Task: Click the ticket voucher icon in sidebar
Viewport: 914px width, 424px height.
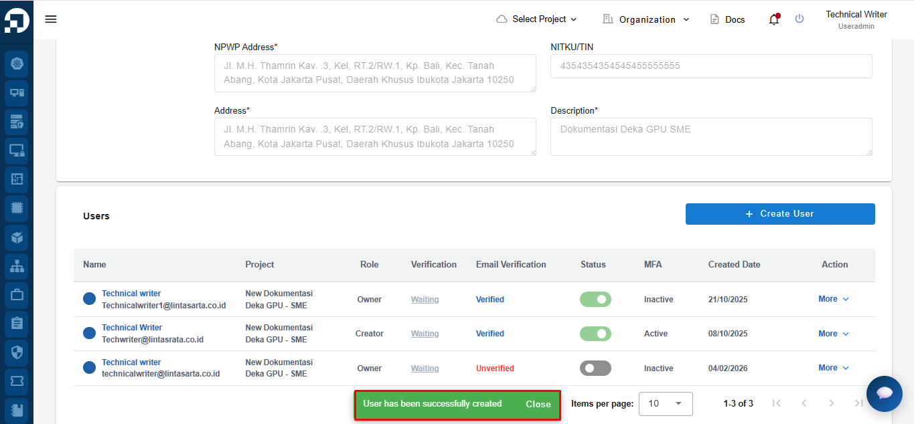Action: point(17,381)
